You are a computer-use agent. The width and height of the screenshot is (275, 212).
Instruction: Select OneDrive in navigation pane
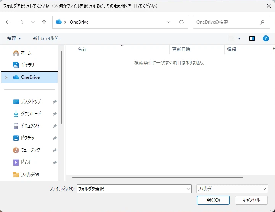point(29,77)
